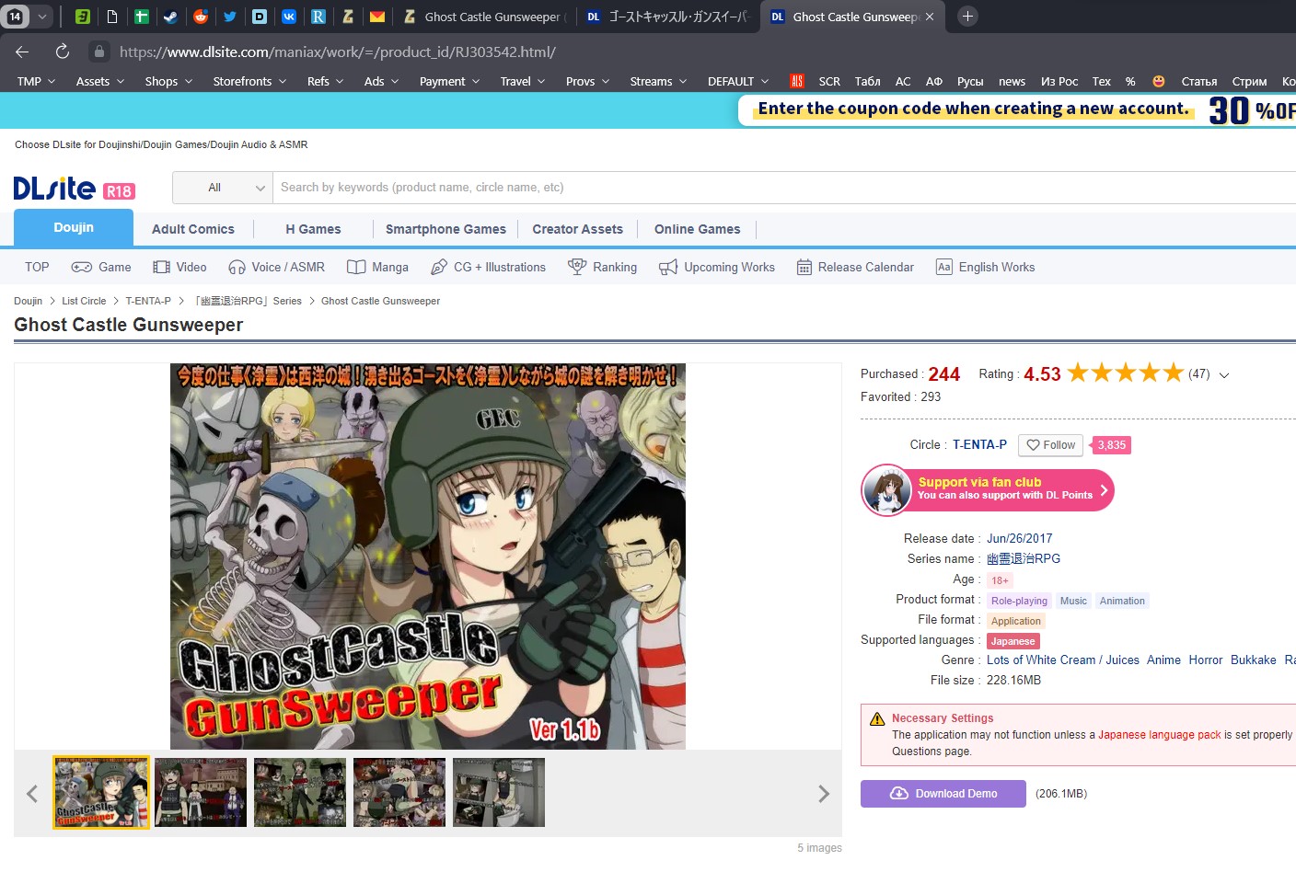Click the DLsite logo

(x=55, y=189)
